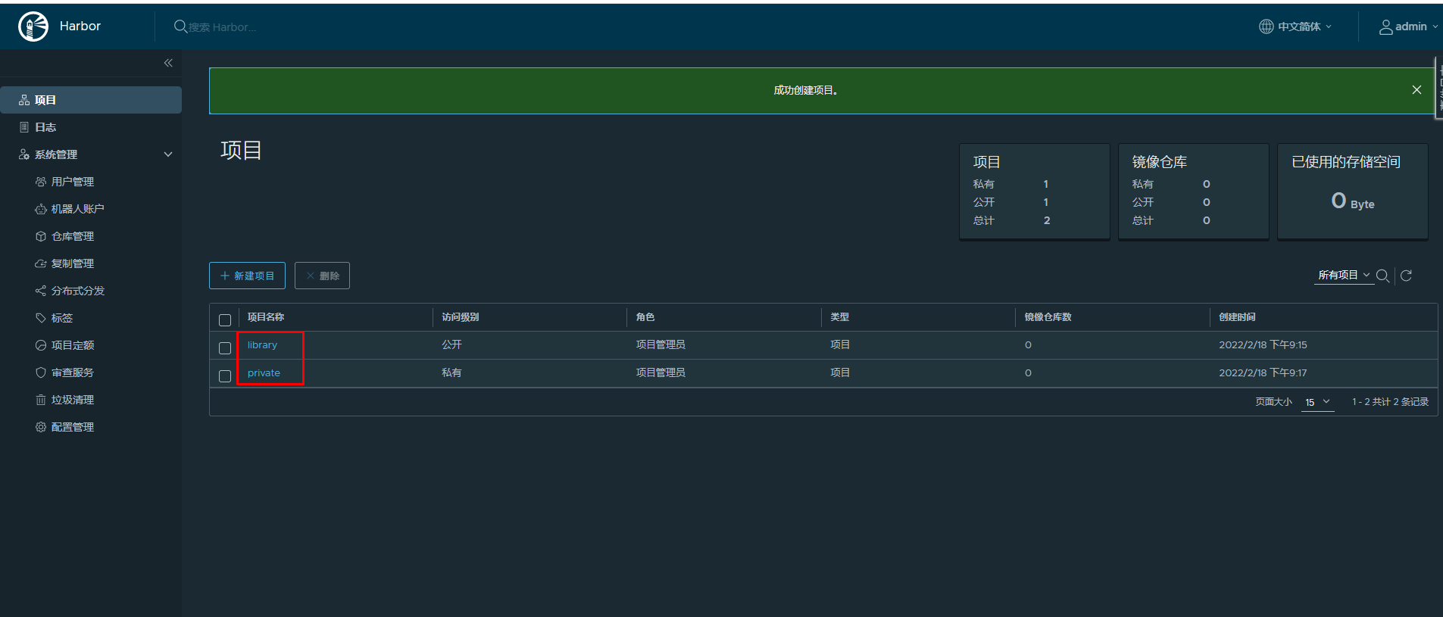
Task: Click the 新建项目 new project button
Action: tap(247, 276)
